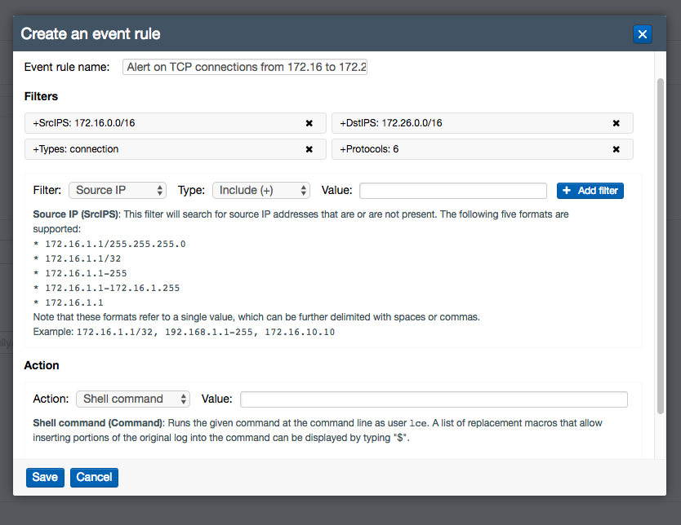Viewport: 681px width, 525px height.
Task: Close the Create an event rule dialog
Action: click(643, 33)
